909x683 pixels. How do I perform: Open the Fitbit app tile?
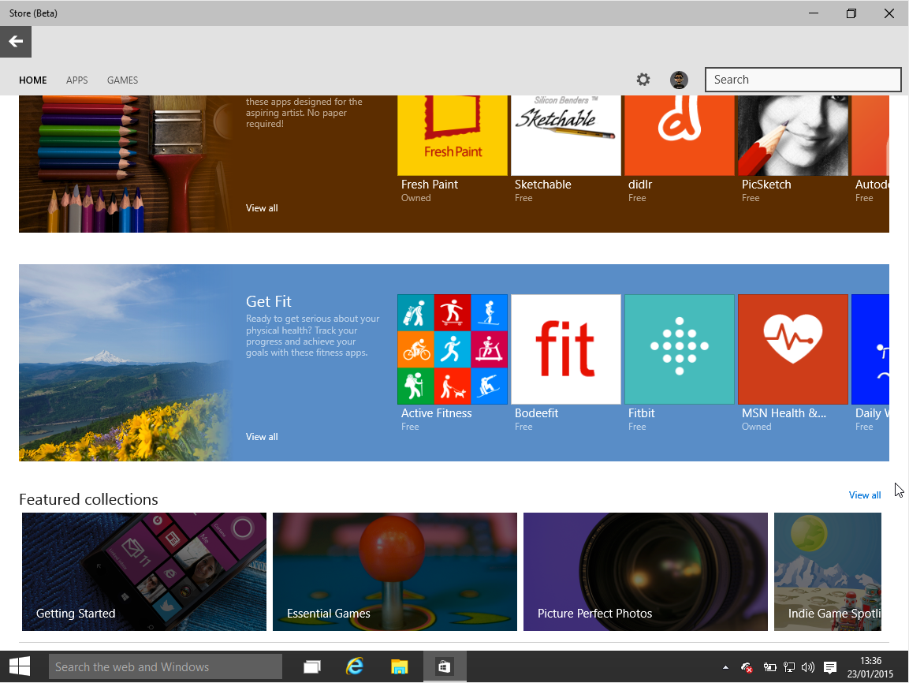click(679, 349)
